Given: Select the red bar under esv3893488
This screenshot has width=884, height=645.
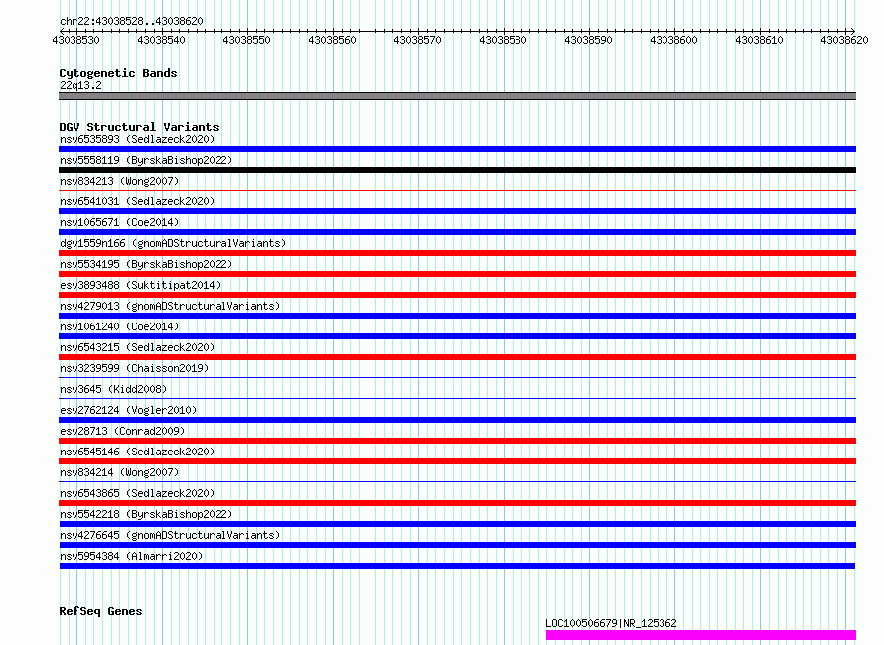Looking at the screenshot, I should tap(457, 295).
